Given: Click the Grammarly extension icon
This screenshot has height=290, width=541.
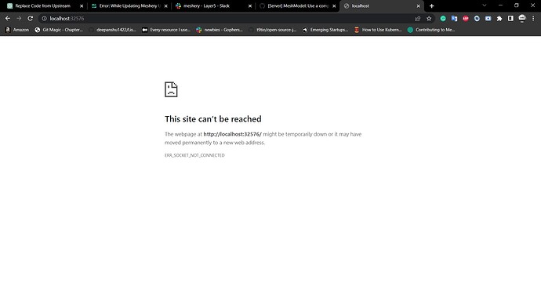Looking at the screenshot, I should tap(443, 19).
